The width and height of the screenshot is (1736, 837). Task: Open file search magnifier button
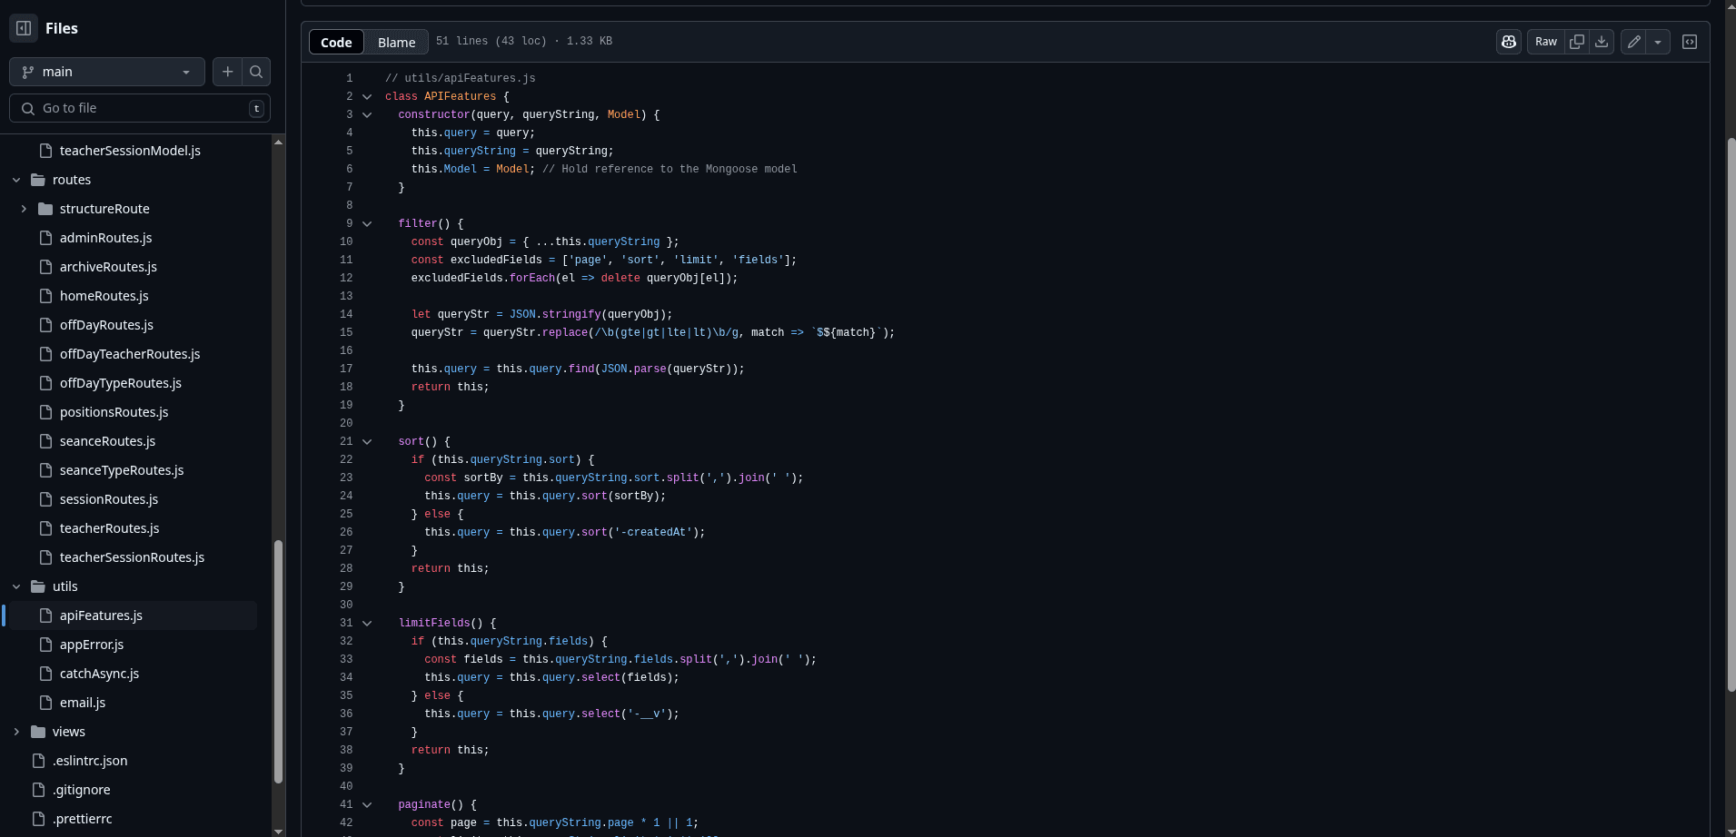(x=256, y=72)
